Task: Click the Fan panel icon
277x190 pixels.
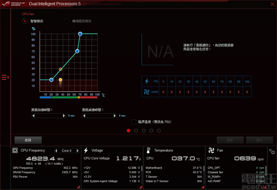Action: click(211, 150)
